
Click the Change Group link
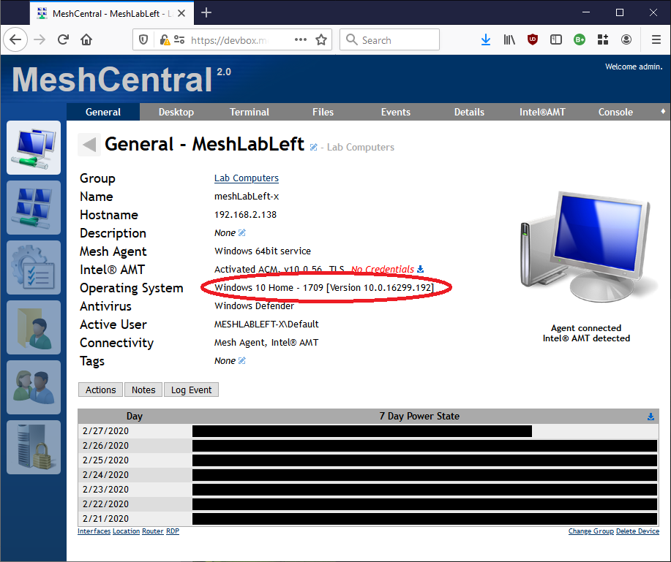point(591,531)
